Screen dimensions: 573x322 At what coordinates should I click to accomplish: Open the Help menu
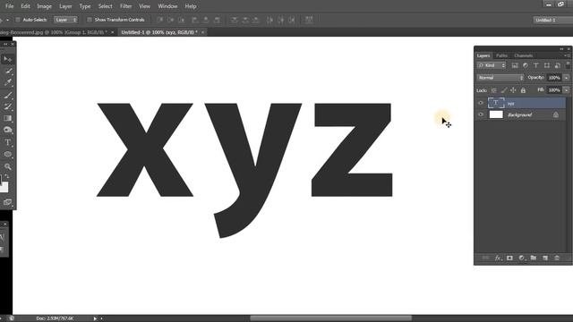[191, 6]
